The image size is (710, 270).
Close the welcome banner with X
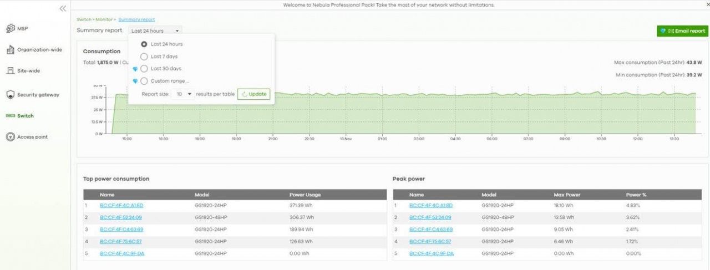pyautogui.click(x=705, y=4)
